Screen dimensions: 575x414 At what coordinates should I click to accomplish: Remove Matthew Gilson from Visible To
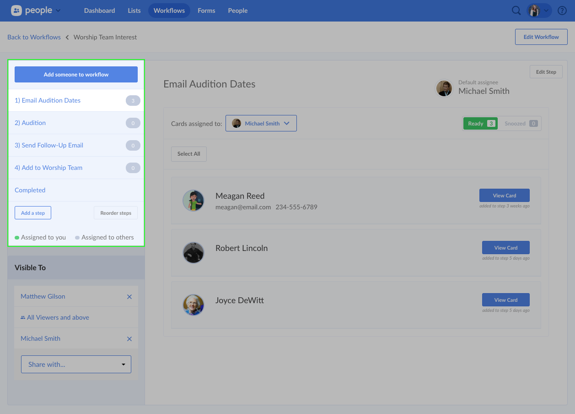click(129, 297)
